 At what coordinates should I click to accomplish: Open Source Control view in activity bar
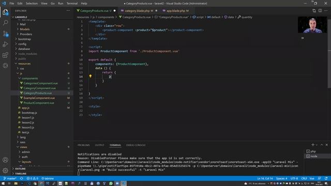[5, 34]
